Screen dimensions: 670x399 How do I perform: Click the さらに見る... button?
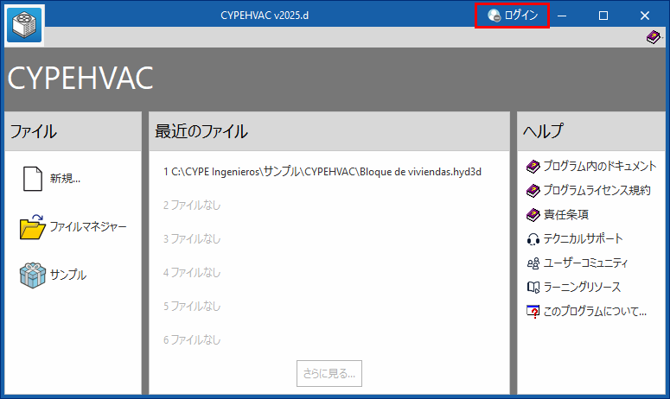pyautogui.click(x=329, y=373)
